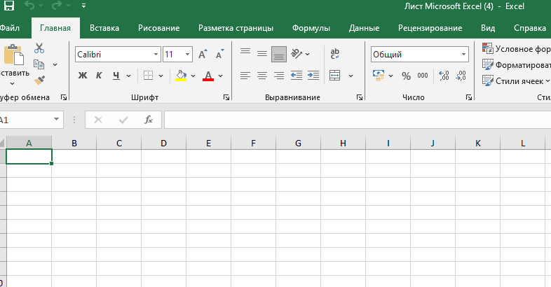
Task: Apply yellow fill color bucket
Action: (x=181, y=76)
